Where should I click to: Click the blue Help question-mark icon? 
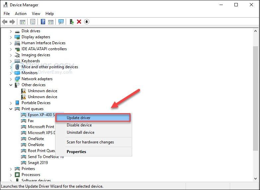click(x=43, y=22)
